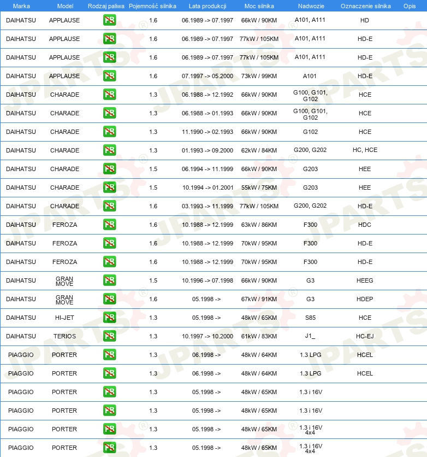This screenshot has width=427, height=457.
Task: Click the Lata produkcji column header
Action: point(207,6)
